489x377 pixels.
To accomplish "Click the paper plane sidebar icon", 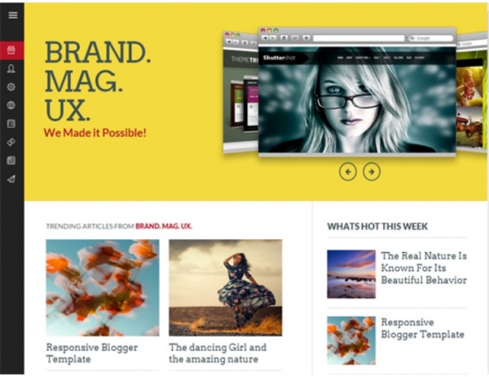I will coord(11,179).
